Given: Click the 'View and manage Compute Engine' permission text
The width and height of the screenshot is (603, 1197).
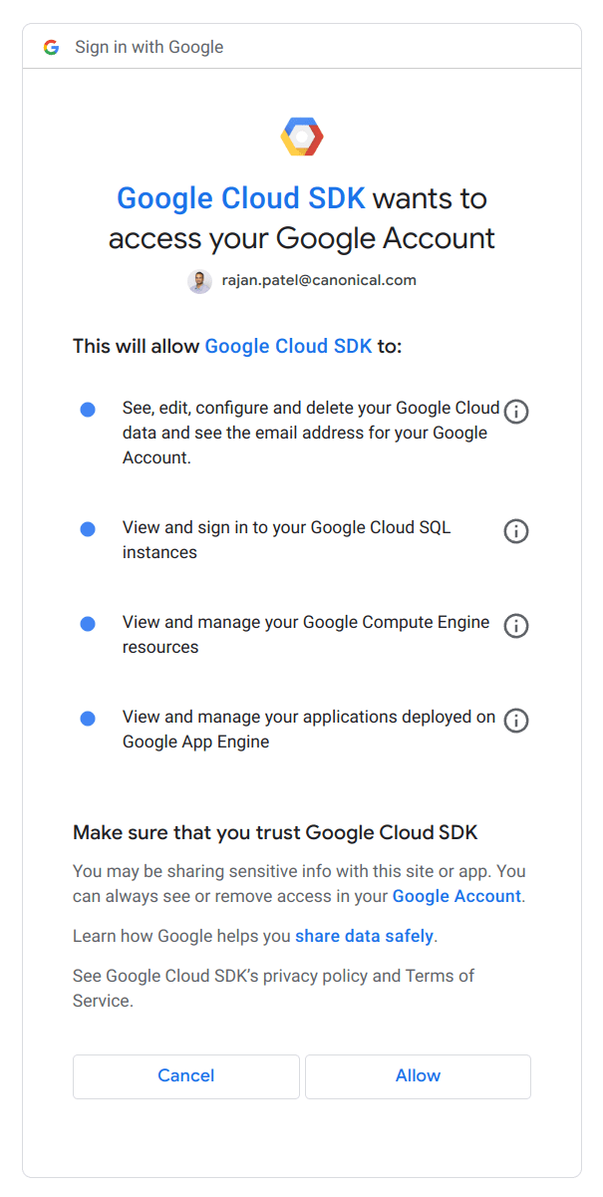Looking at the screenshot, I should coord(306,634).
